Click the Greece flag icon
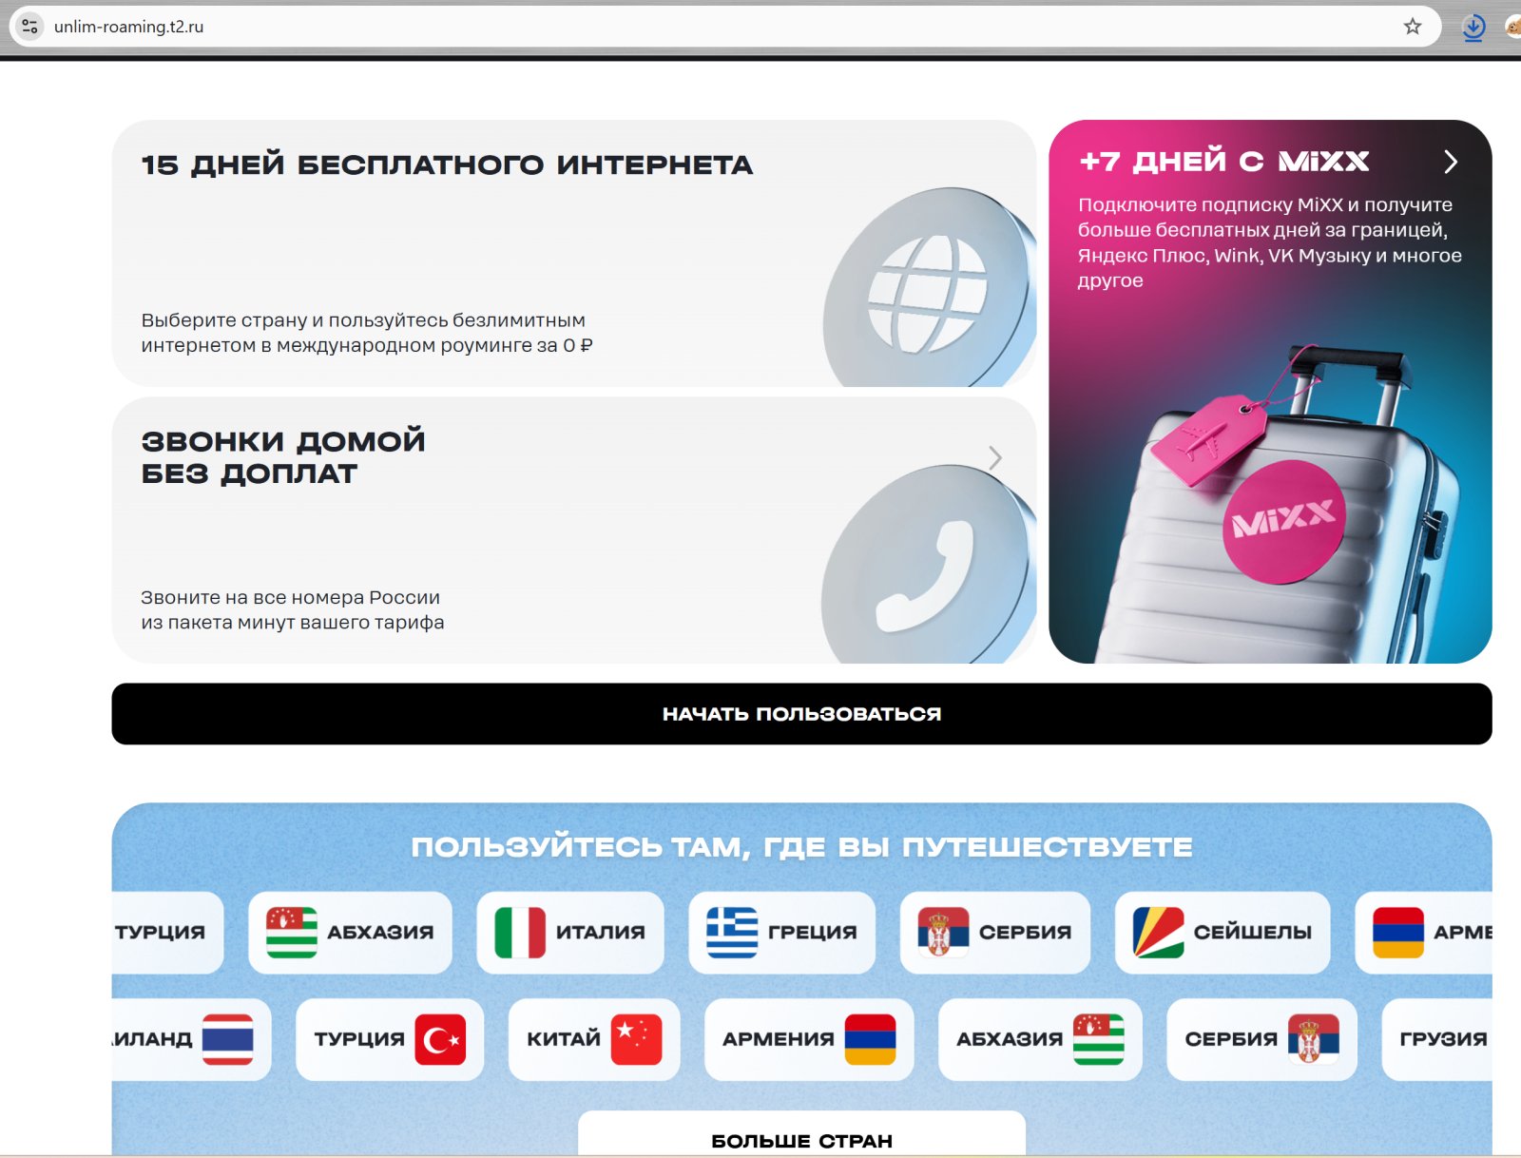Viewport: 1521px width, 1158px height. (732, 933)
